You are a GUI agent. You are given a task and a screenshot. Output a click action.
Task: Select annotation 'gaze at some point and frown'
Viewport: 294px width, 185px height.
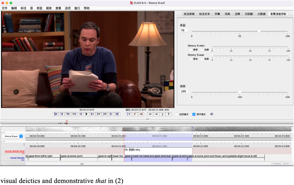(226, 158)
